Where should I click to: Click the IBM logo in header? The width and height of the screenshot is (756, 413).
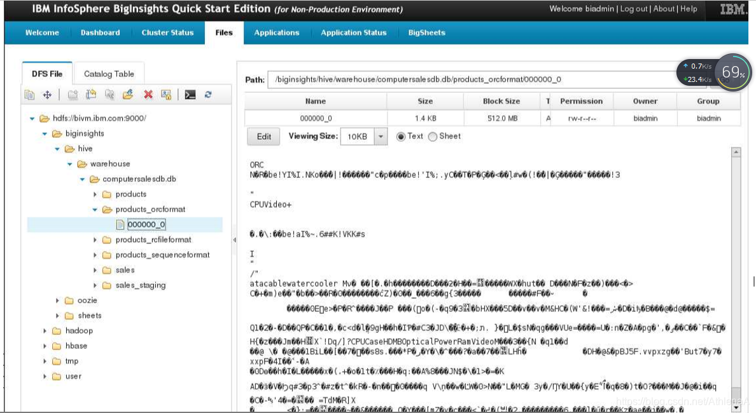pos(733,9)
